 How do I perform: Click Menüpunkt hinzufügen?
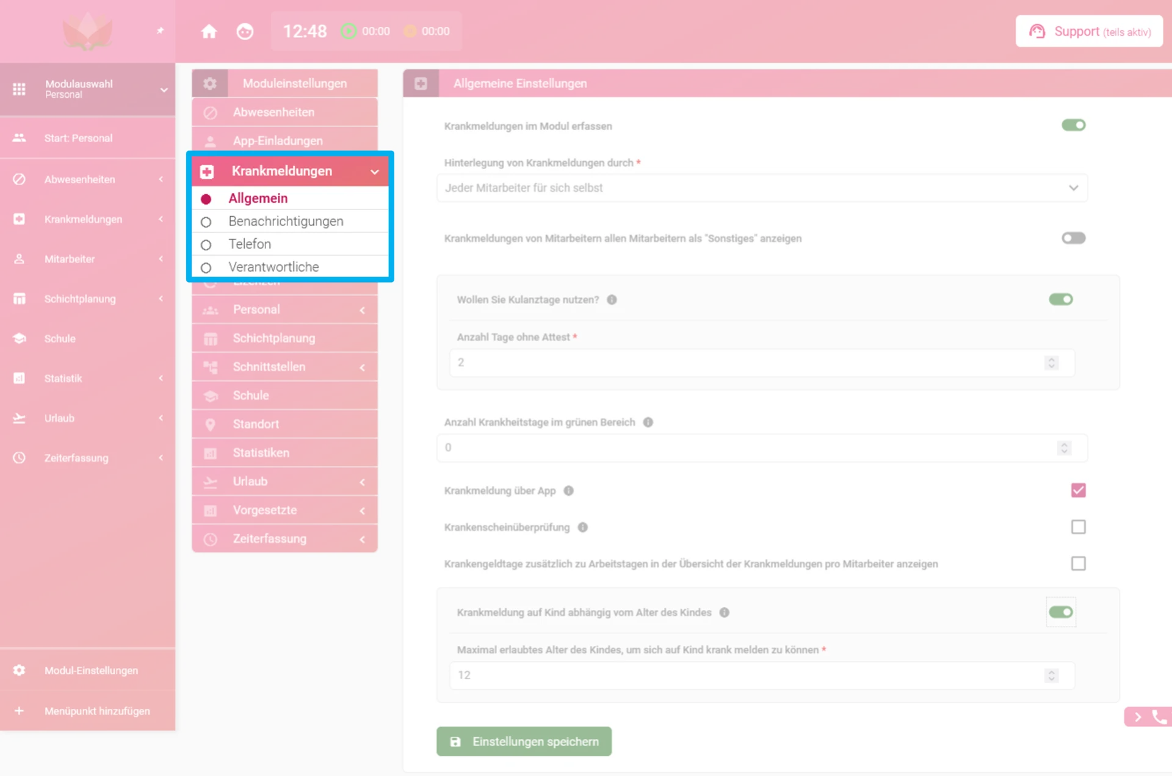click(87, 711)
